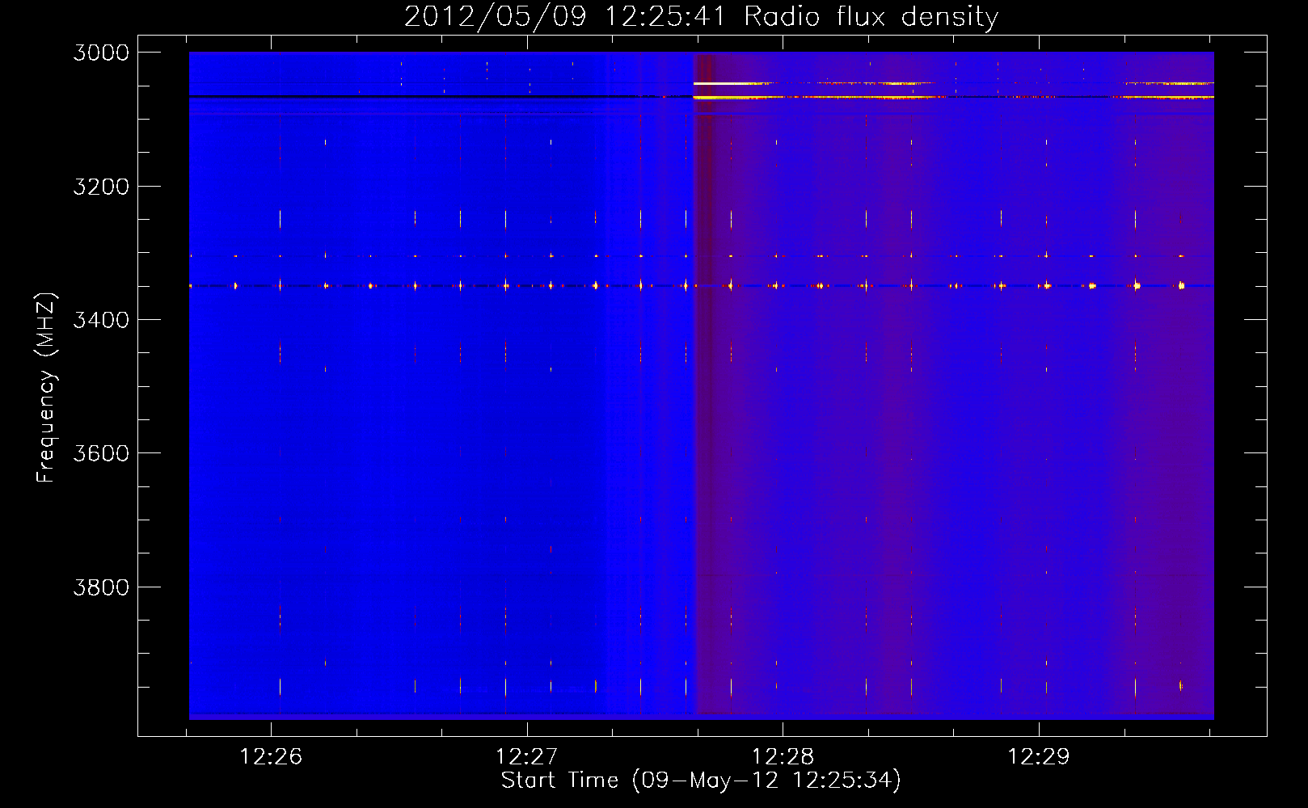Image resolution: width=1308 pixels, height=808 pixels.
Task: Click the 3000 frequency tick label
Action: pyautogui.click(x=101, y=53)
